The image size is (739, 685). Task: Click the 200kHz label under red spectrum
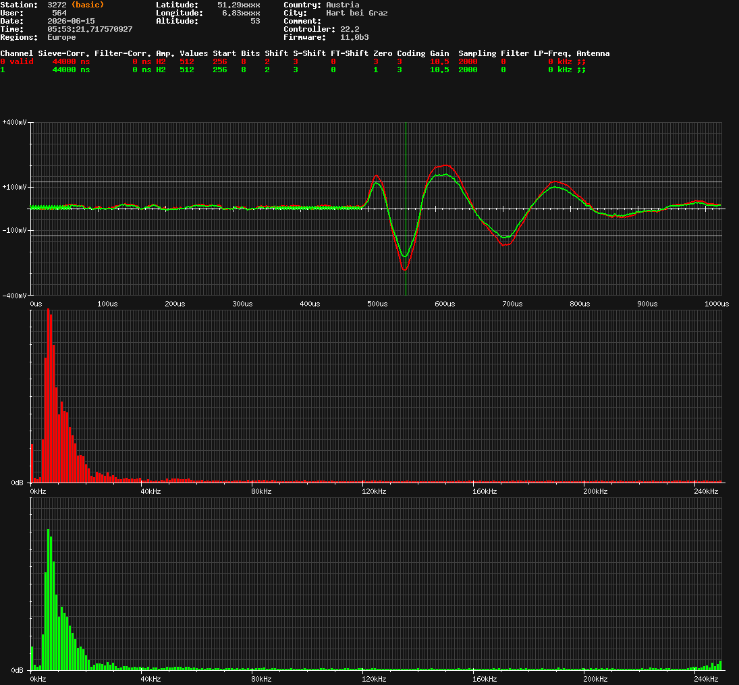pos(595,491)
